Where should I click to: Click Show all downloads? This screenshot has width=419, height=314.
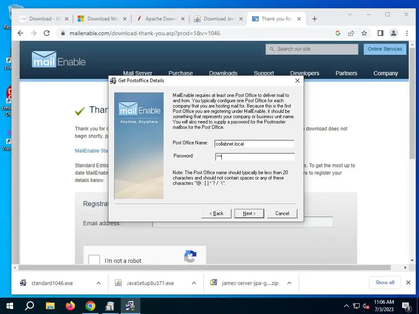tap(385, 283)
